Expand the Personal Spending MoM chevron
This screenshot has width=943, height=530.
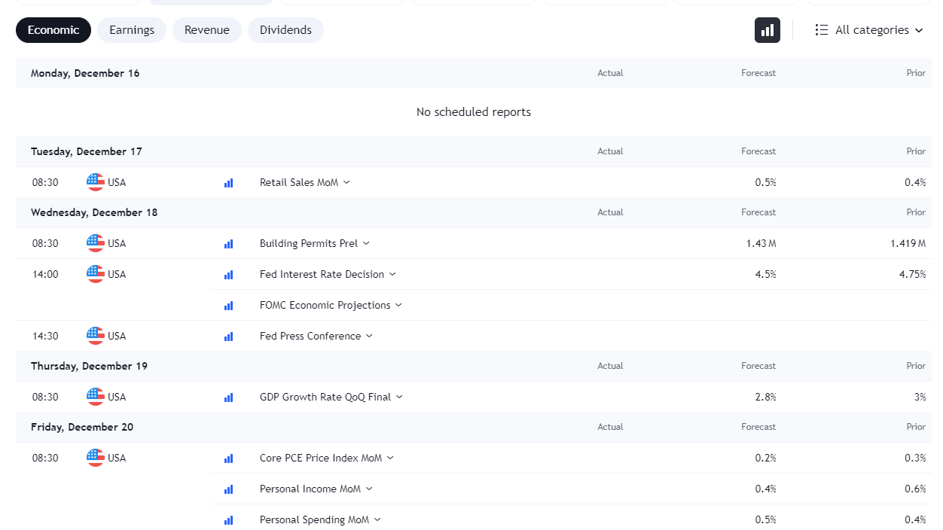tap(377, 519)
